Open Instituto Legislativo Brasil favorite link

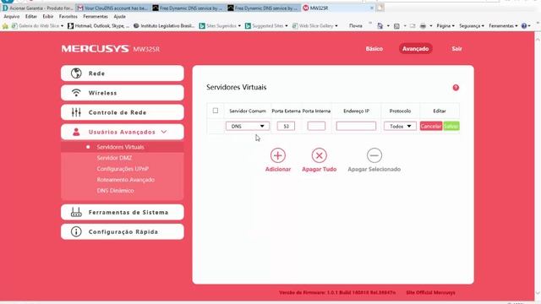point(164,26)
